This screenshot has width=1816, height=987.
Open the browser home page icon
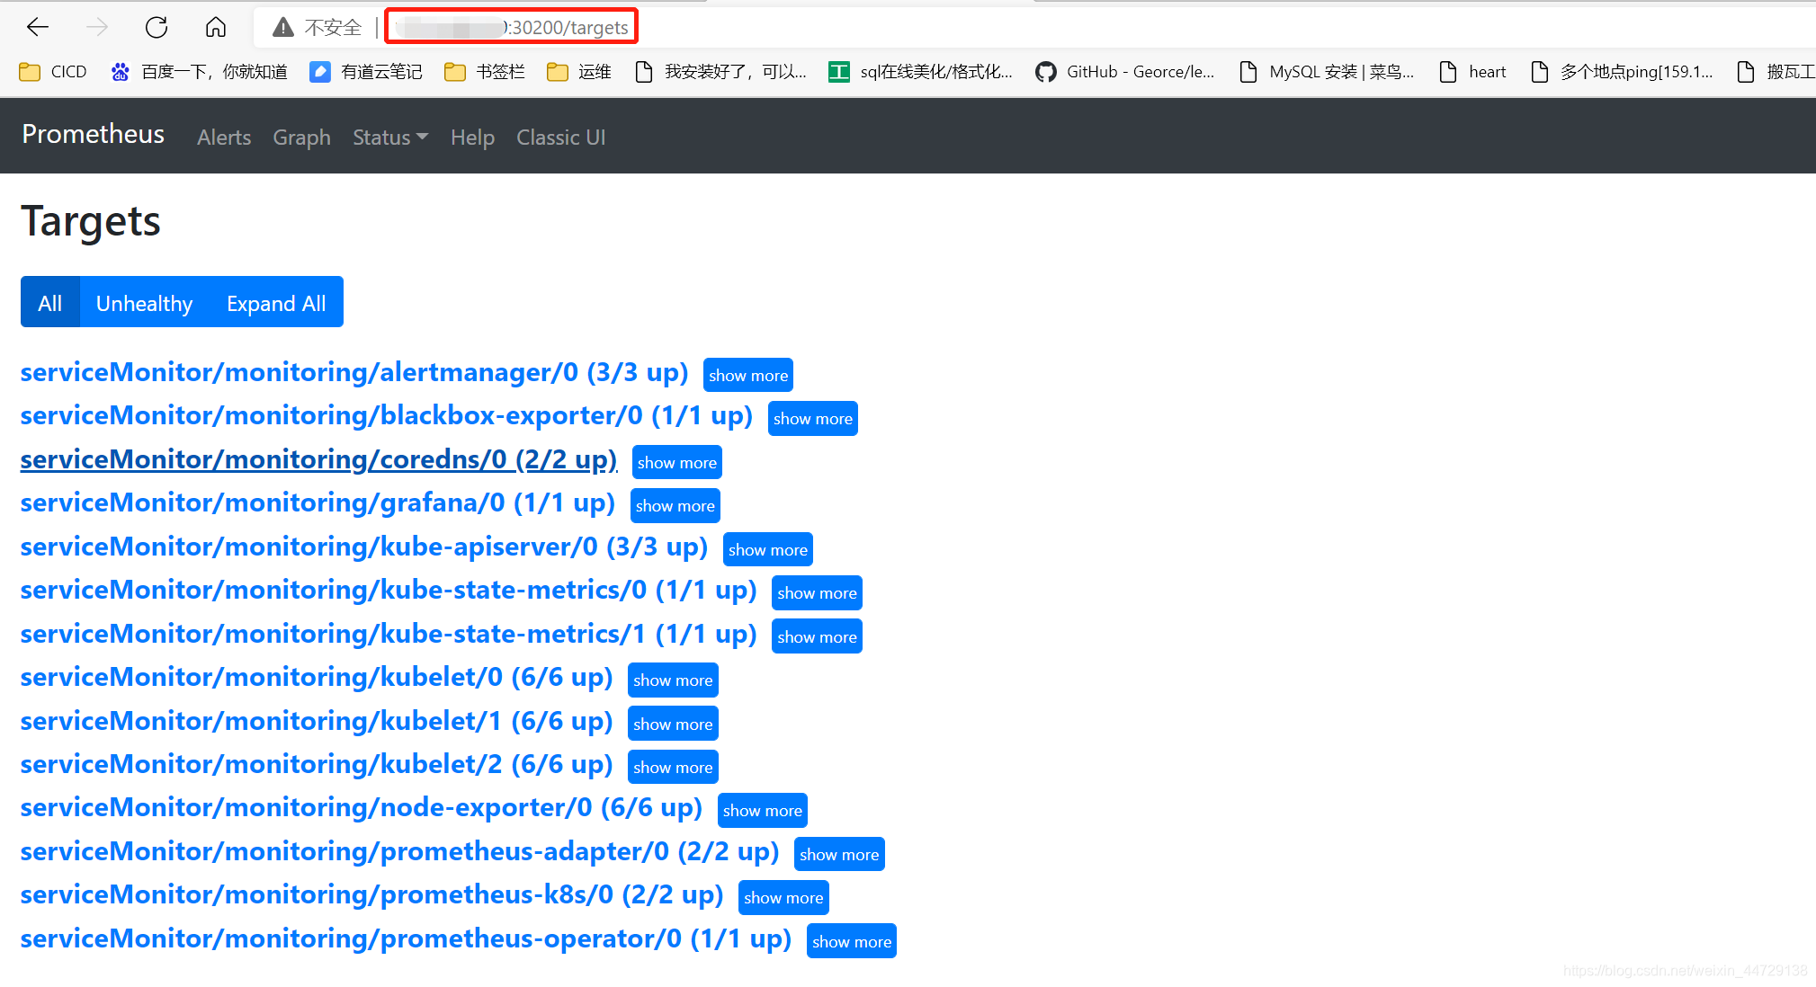click(216, 27)
